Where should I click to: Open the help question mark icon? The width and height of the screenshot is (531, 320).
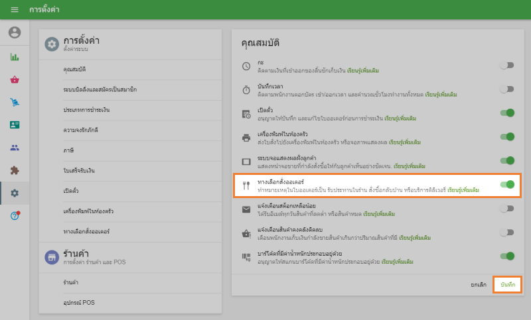pos(15,216)
